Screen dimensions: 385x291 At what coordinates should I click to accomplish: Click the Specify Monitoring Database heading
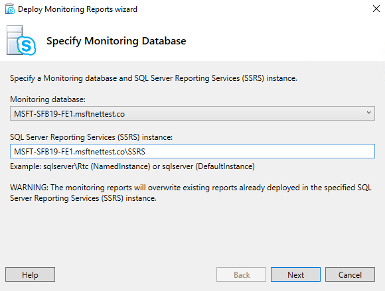[x=116, y=41]
